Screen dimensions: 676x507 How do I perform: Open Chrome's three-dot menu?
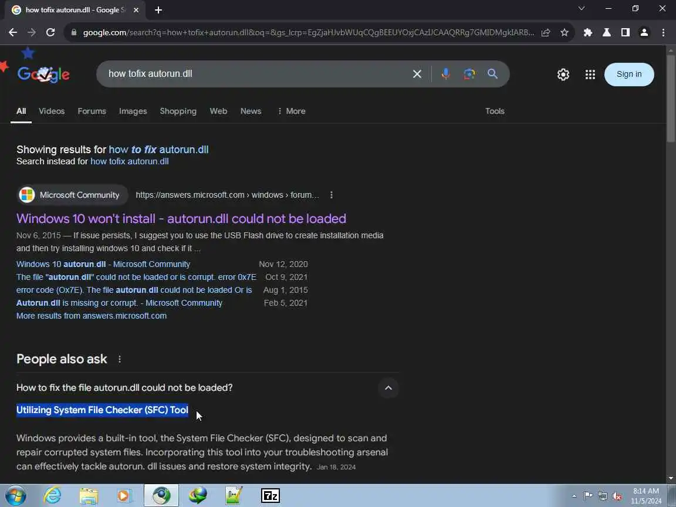pos(663,32)
